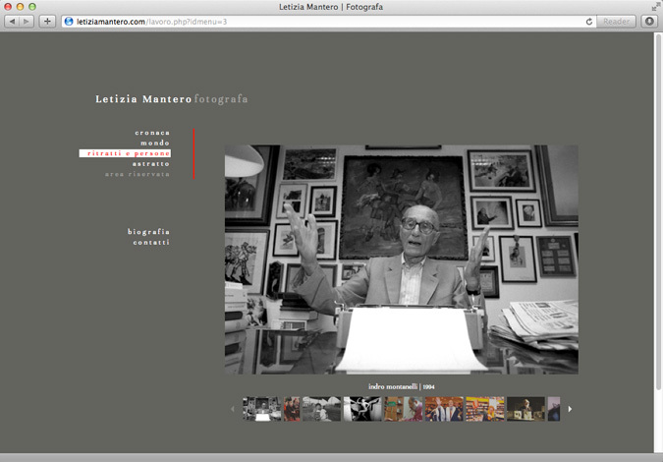
Task: Open the area riservata link
Action: tap(138, 174)
